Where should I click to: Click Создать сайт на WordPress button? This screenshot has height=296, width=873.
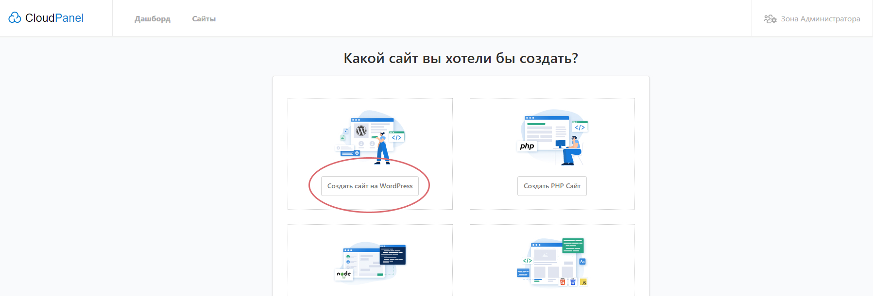pos(370,186)
